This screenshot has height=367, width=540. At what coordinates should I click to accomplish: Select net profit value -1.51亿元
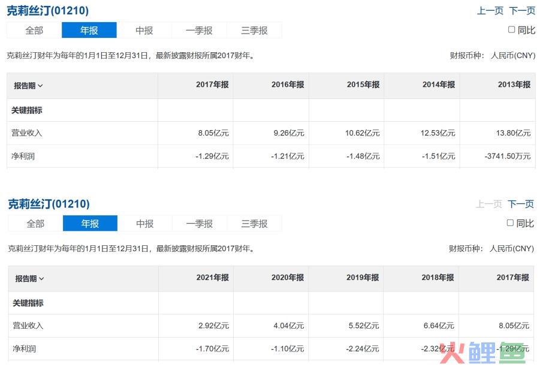pos(439,156)
